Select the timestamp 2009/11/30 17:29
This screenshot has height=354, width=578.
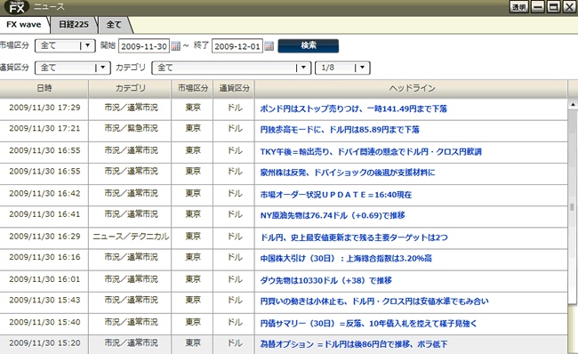(44, 108)
